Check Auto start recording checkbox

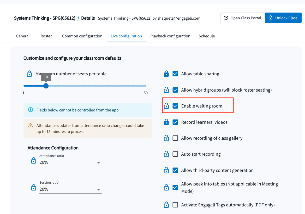pos(175,154)
